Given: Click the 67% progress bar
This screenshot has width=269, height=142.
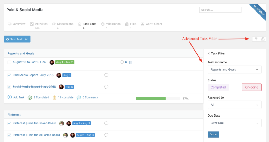Looking at the screenshot, I should [158, 98].
